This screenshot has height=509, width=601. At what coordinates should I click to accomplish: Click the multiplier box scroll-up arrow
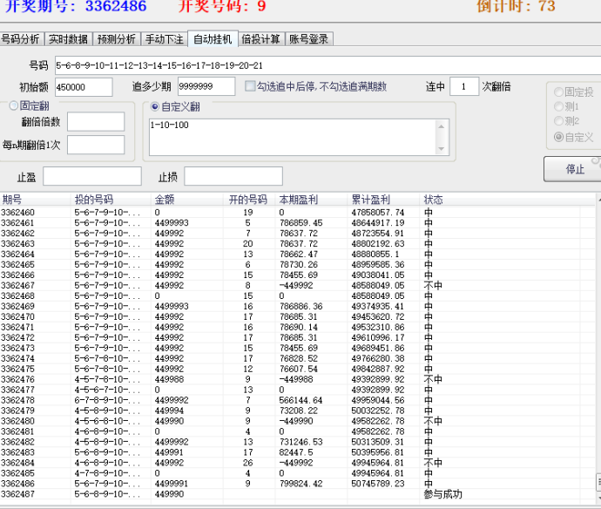point(442,126)
